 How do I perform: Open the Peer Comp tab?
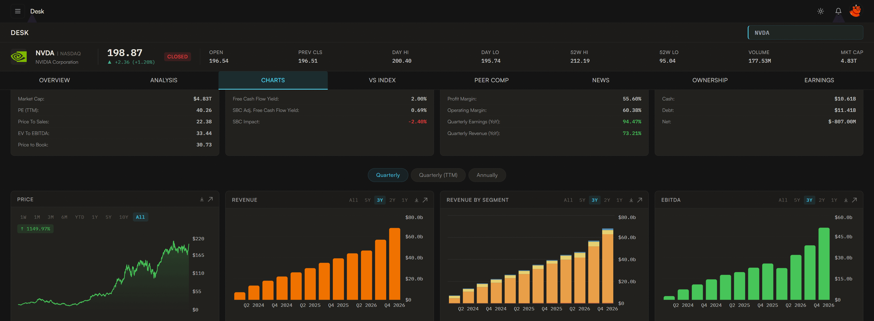click(491, 80)
